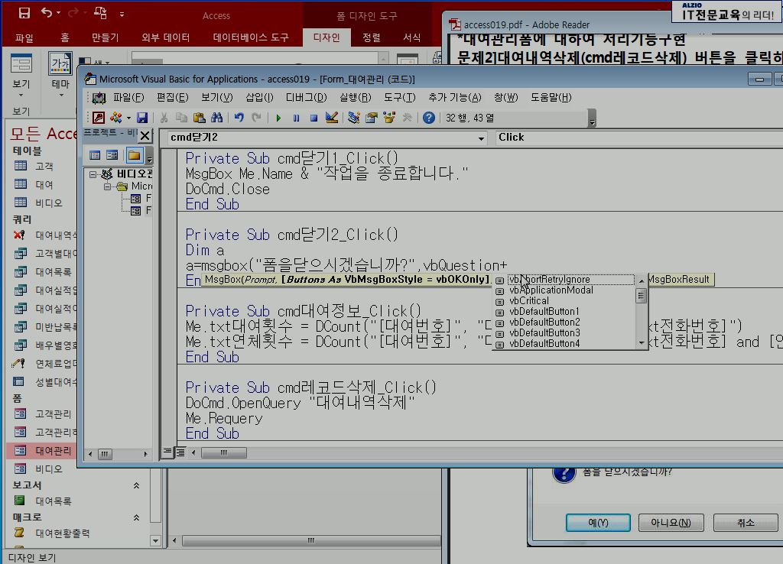Switch to Full Module View at code window bottom
This screenshot has width=783, height=564.
tap(180, 452)
